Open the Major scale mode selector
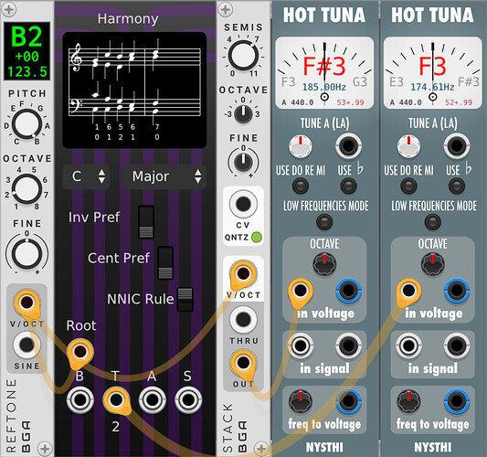This screenshot has width=487, height=457. point(164,176)
